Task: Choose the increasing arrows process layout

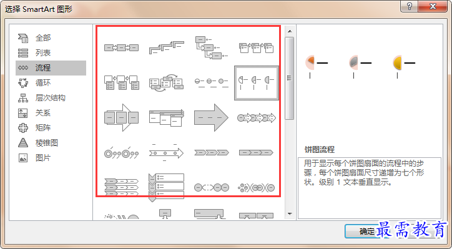Action: [x=166, y=117]
